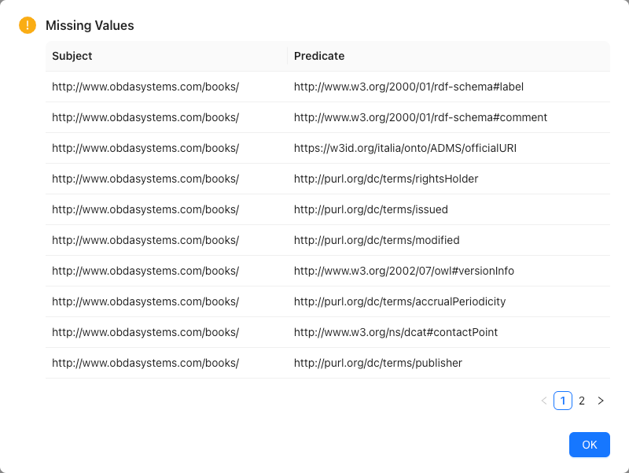
Task: Select page 2 of the results
Action: (x=582, y=401)
